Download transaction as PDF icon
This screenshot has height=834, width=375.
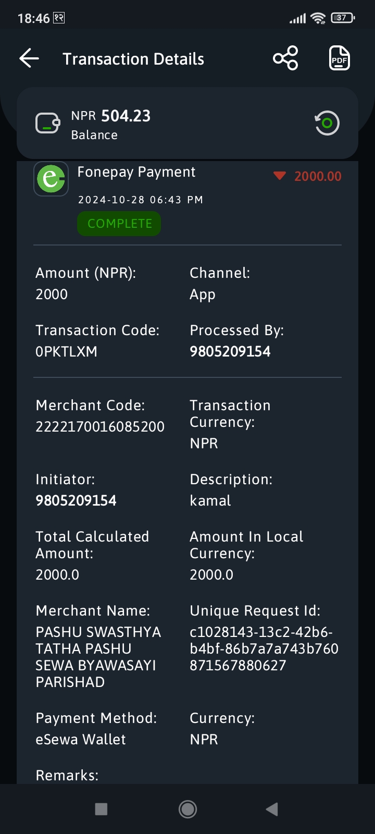click(x=340, y=58)
